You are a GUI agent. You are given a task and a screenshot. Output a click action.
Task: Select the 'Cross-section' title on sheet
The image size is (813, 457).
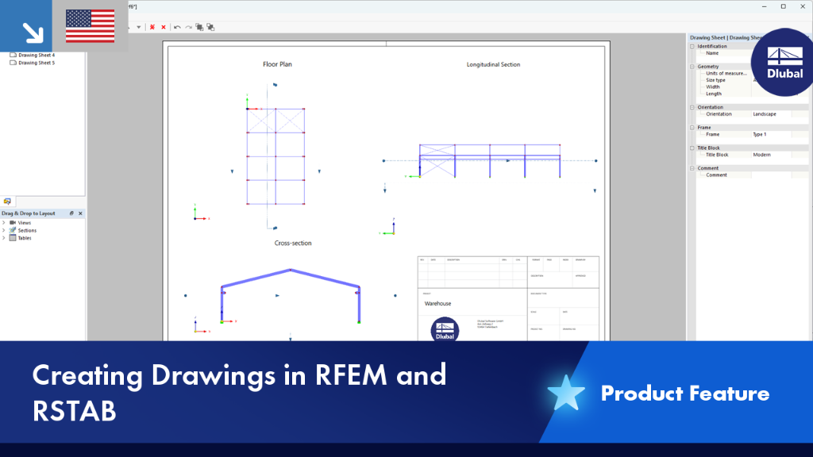[x=293, y=243]
